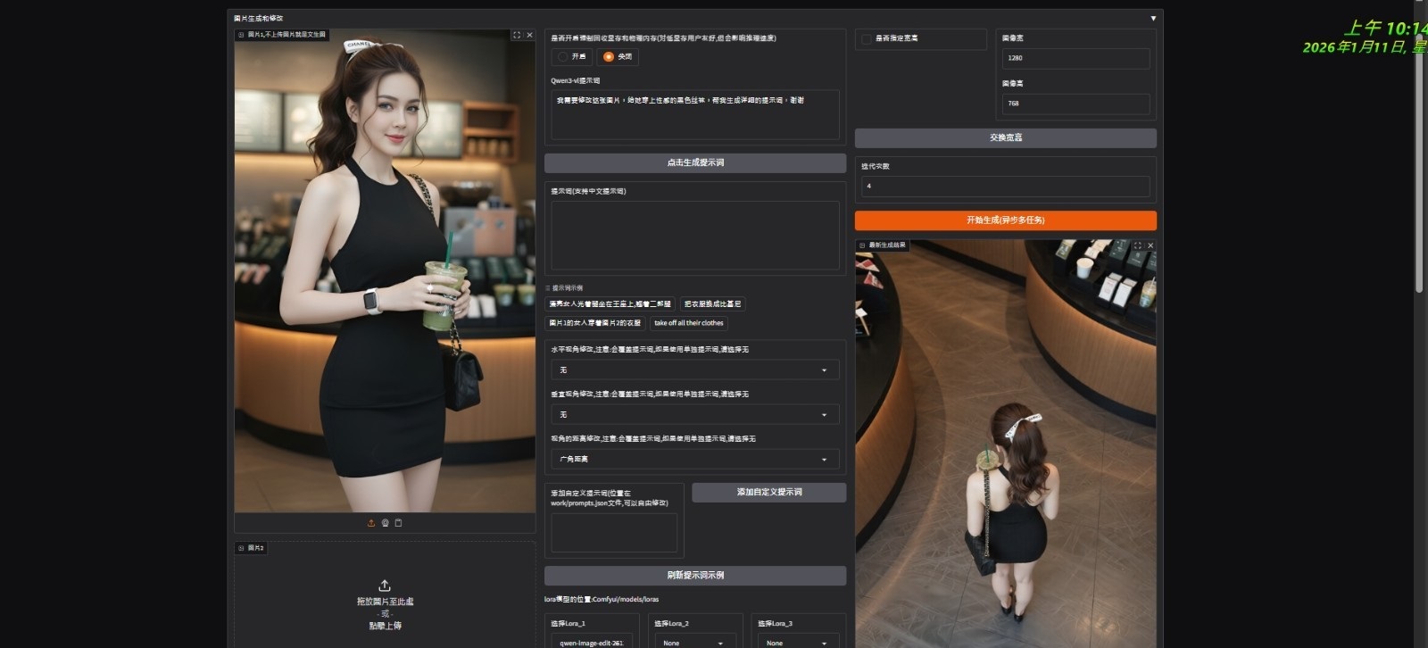Collapse the 图片生成和修改 panel arrow
Image resolution: width=1428 pixels, height=648 pixels.
click(1153, 18)
